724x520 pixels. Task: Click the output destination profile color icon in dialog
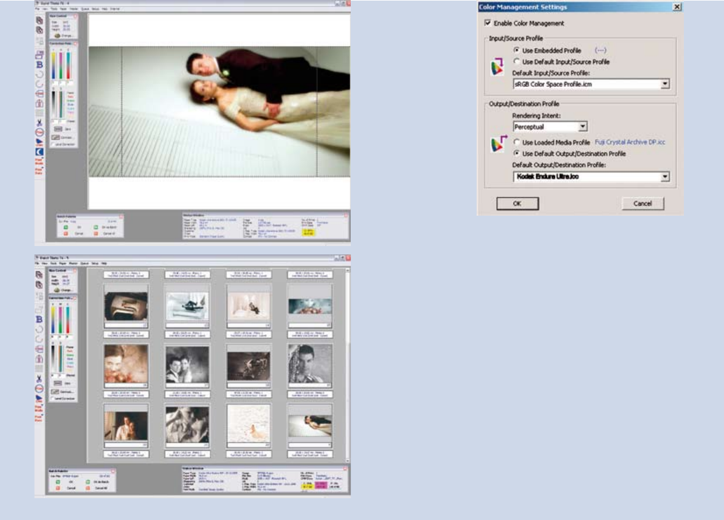[x=498, y=144]
